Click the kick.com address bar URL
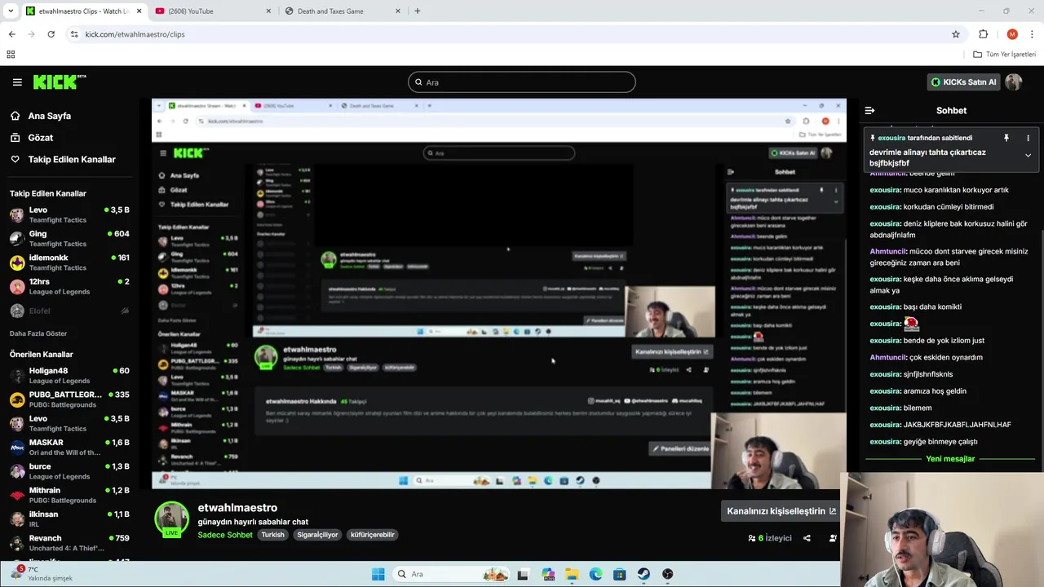 tap(135, 34)
